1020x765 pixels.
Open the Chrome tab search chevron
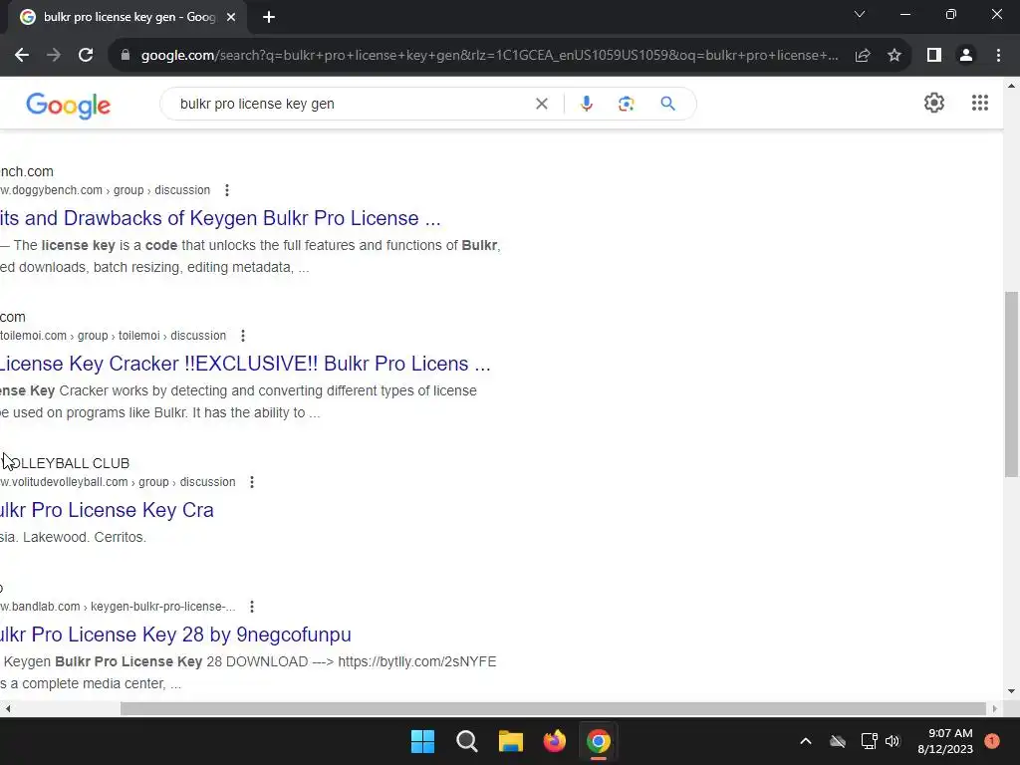pos(860,14)
